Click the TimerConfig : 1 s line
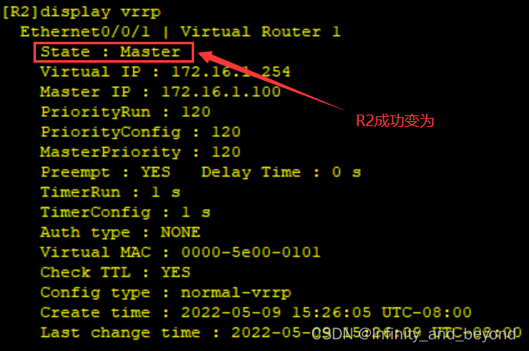The width and height of the screenshot is (529, 351). [x=126, y=212]
